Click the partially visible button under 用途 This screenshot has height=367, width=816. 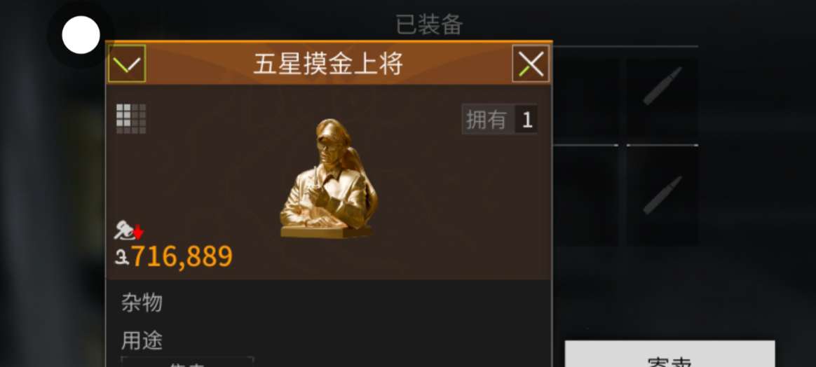point(187,362)
